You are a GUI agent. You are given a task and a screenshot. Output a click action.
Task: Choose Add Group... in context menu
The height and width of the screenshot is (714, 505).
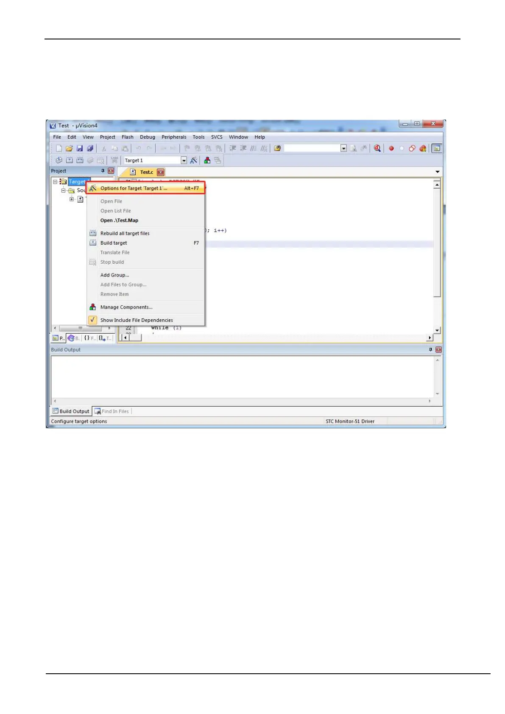click(145, 275)
